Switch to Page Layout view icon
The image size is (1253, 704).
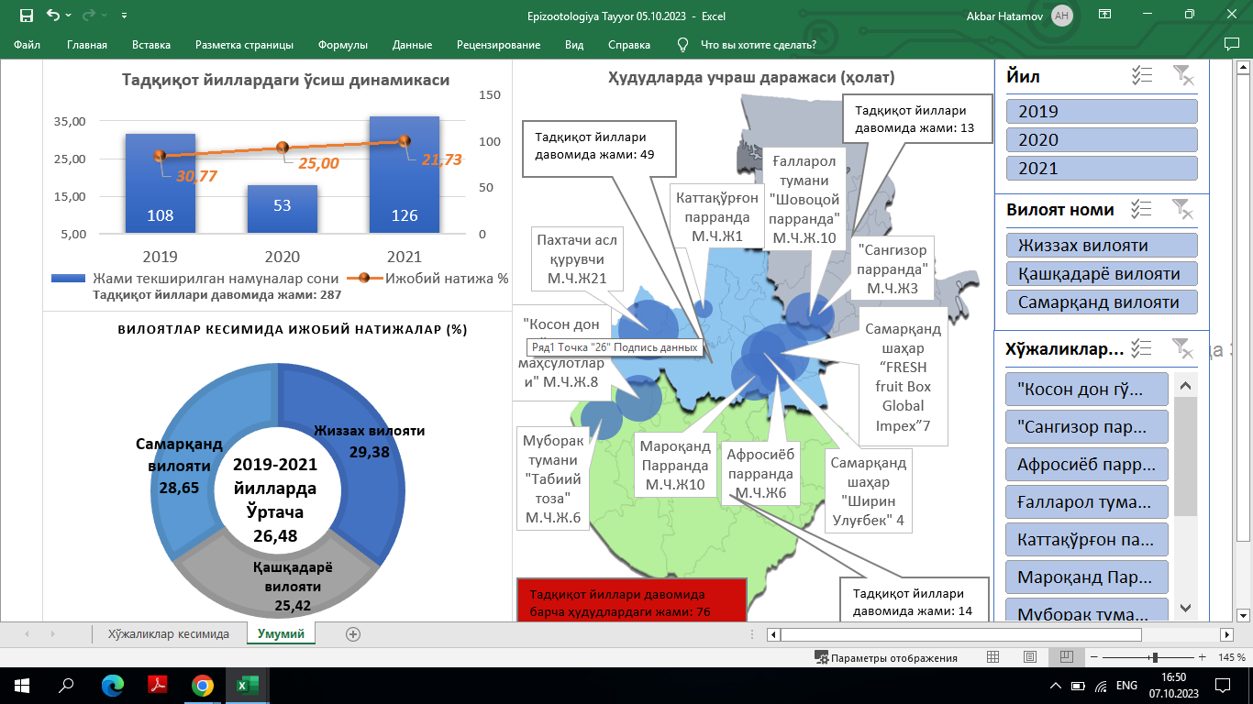[x=1029, y=657]
